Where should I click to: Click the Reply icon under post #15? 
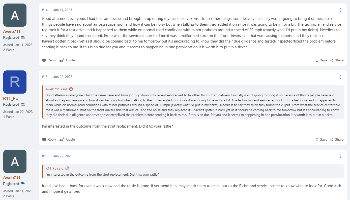[44, 140]
